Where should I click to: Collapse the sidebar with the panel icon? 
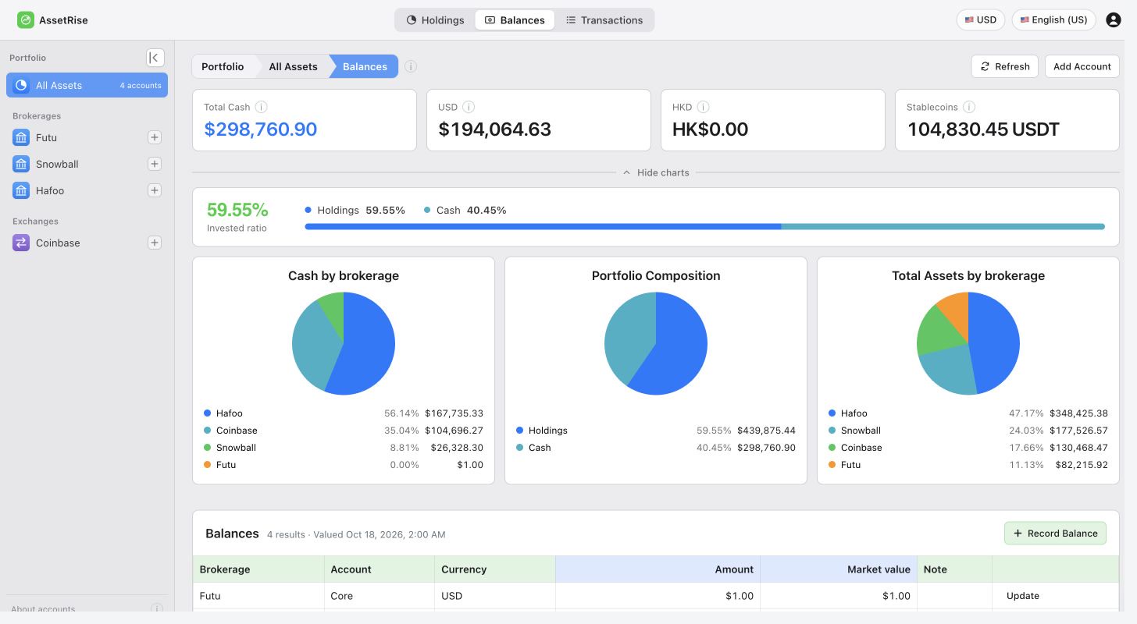tap(155, 58)
